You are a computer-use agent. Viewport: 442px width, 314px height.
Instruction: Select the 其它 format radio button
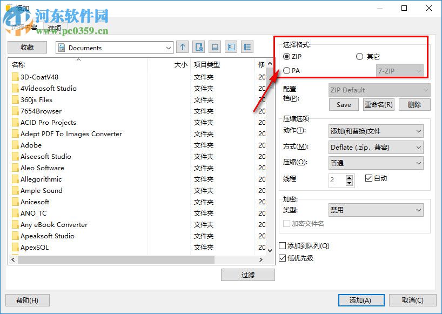coord(360,56)
